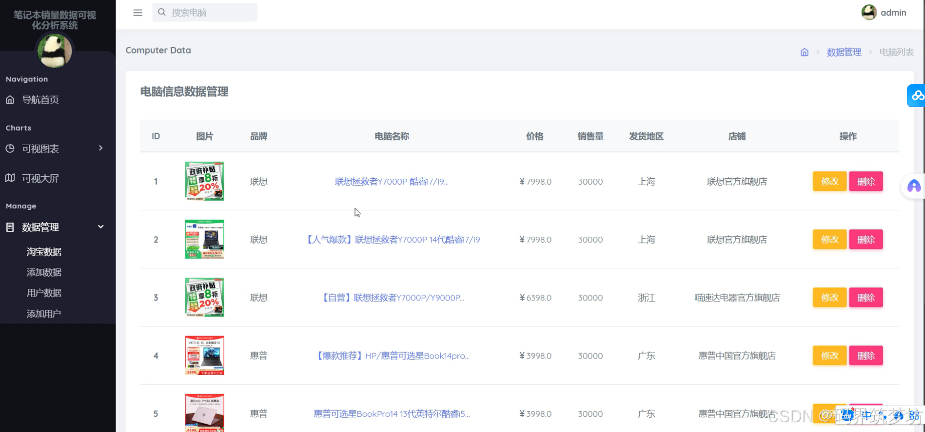Screen dimensions: 925x432
Task: Collapse the 数据管理 chevron
Action: [101, 226]
